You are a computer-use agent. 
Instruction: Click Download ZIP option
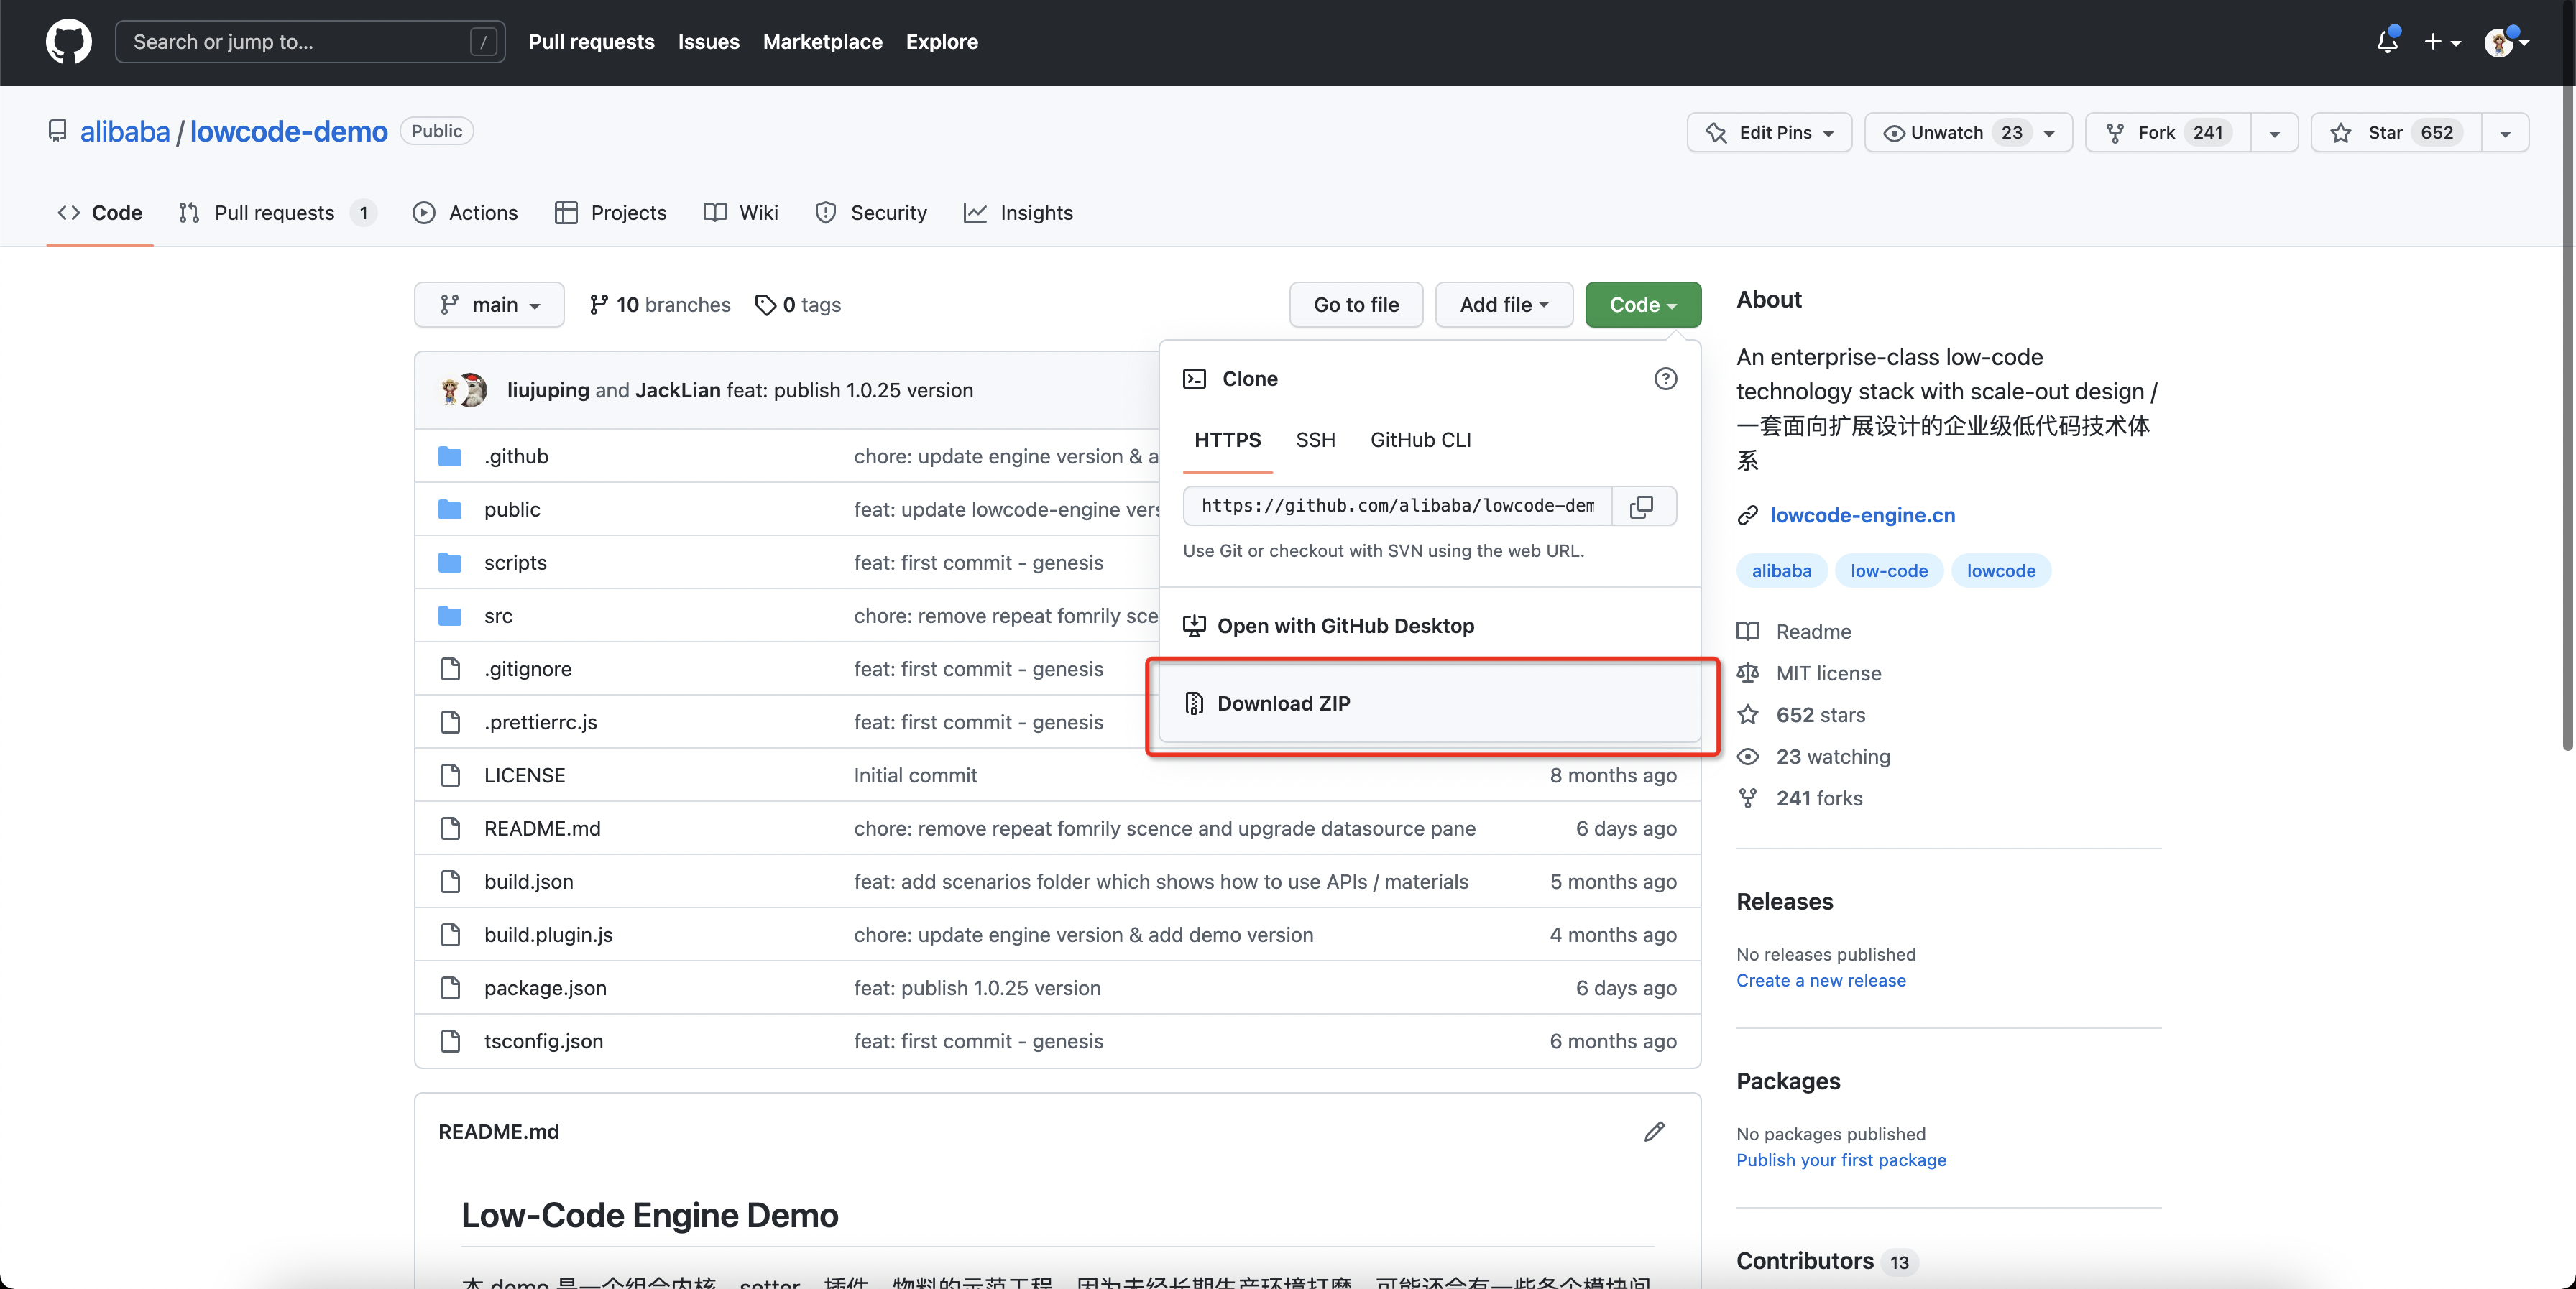coord(1283,703)
